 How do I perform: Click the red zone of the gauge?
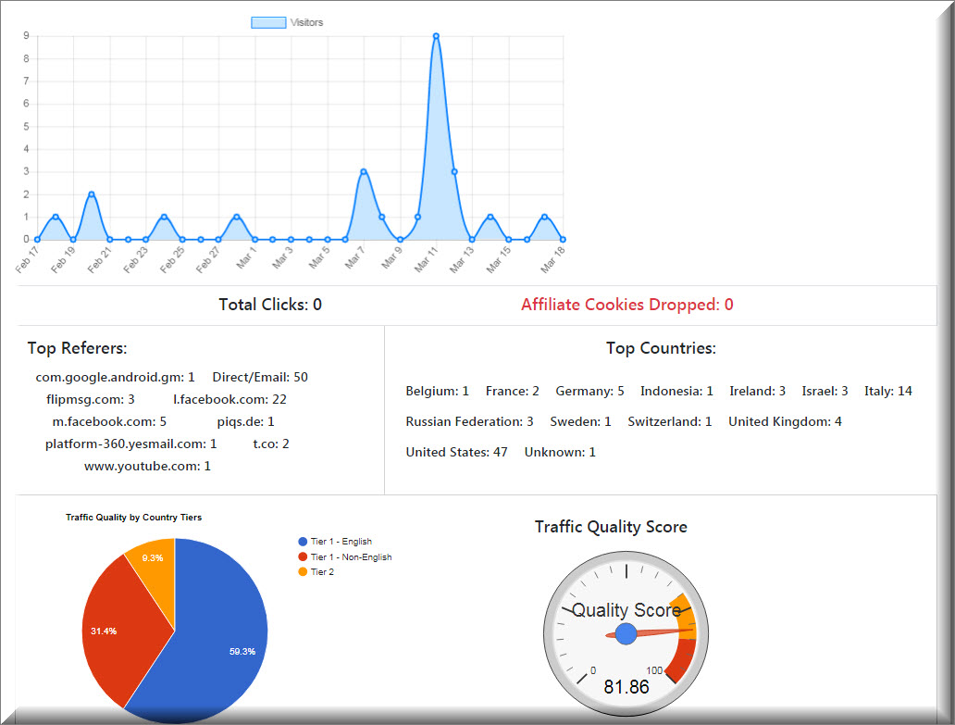click(683, 659)
